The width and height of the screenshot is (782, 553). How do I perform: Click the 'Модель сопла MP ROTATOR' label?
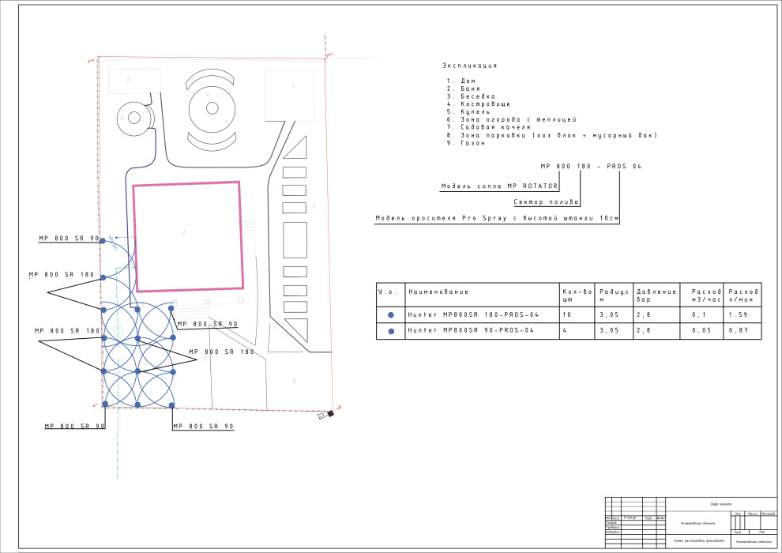point(499,186)
